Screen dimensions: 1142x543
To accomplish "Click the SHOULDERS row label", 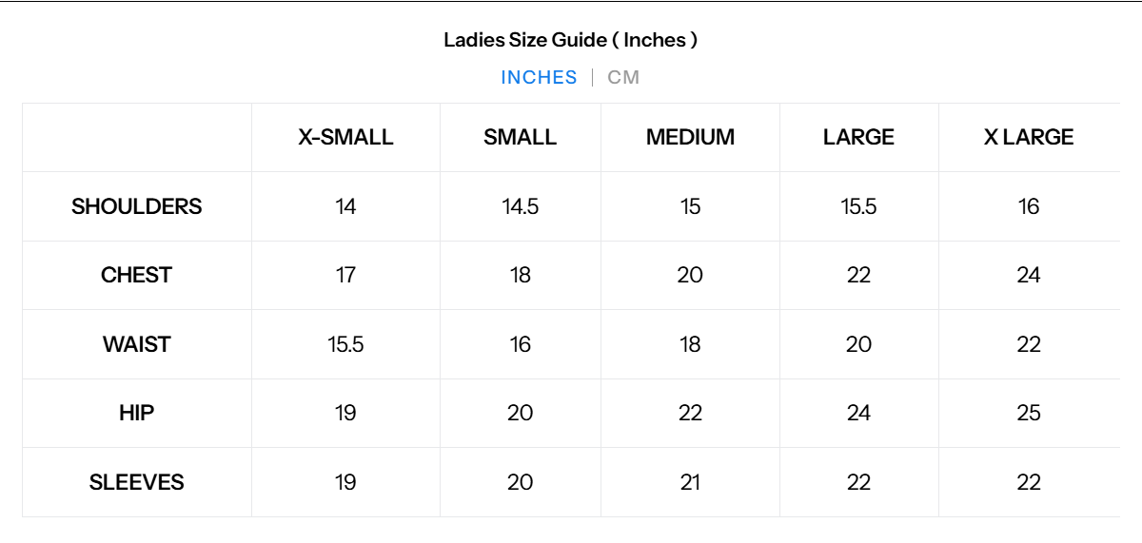I will 137,206.
